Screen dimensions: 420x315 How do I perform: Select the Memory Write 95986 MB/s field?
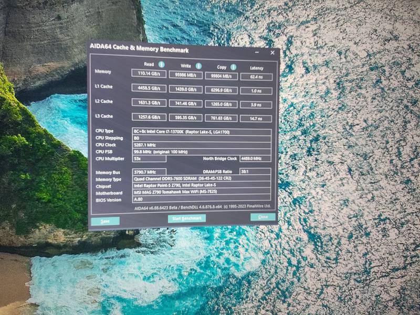[186, 75]
